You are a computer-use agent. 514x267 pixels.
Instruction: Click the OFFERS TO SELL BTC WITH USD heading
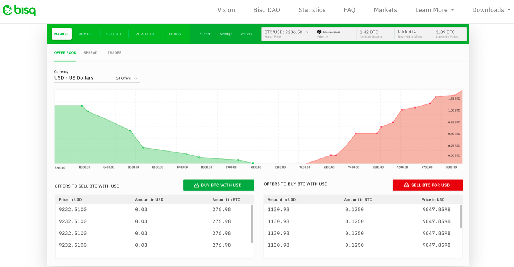(87, 186)
